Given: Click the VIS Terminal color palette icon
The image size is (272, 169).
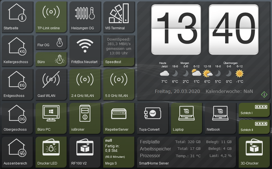Looking at the screenshot, I should [119, 13].
